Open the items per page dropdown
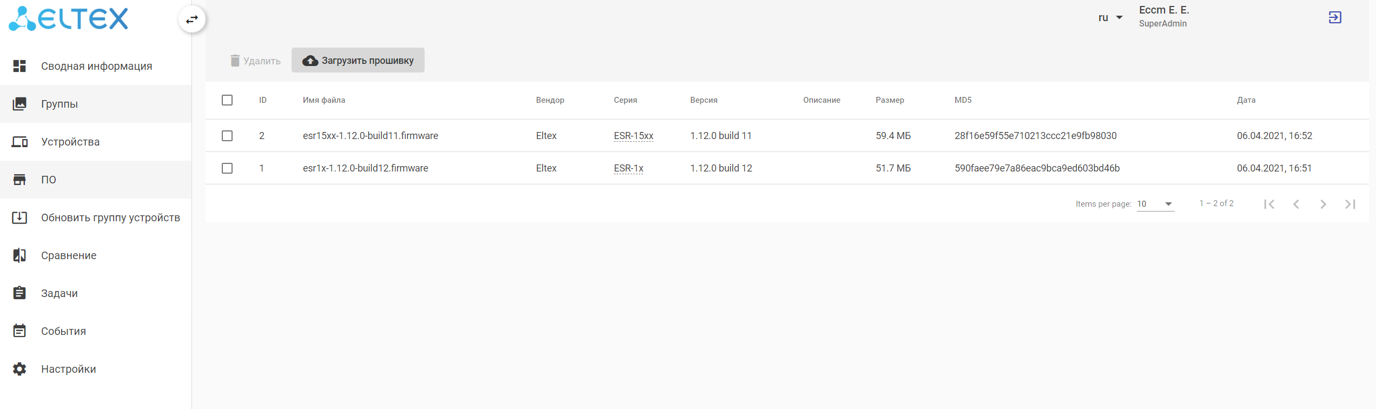The width and height of the screenshot is (1376, 409). [x=1155, y=204]
